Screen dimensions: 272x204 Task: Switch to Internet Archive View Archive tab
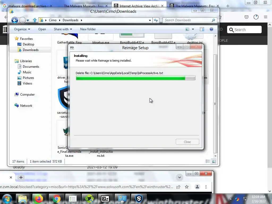coord(139,6)
